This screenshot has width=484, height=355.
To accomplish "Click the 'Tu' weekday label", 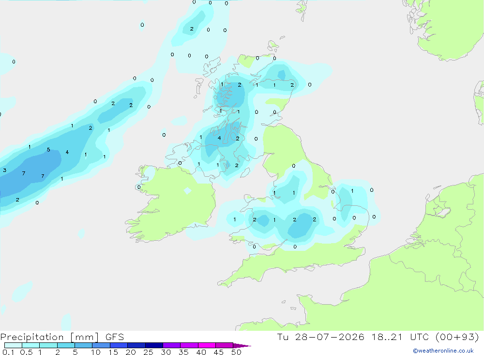I will point(283,337).
